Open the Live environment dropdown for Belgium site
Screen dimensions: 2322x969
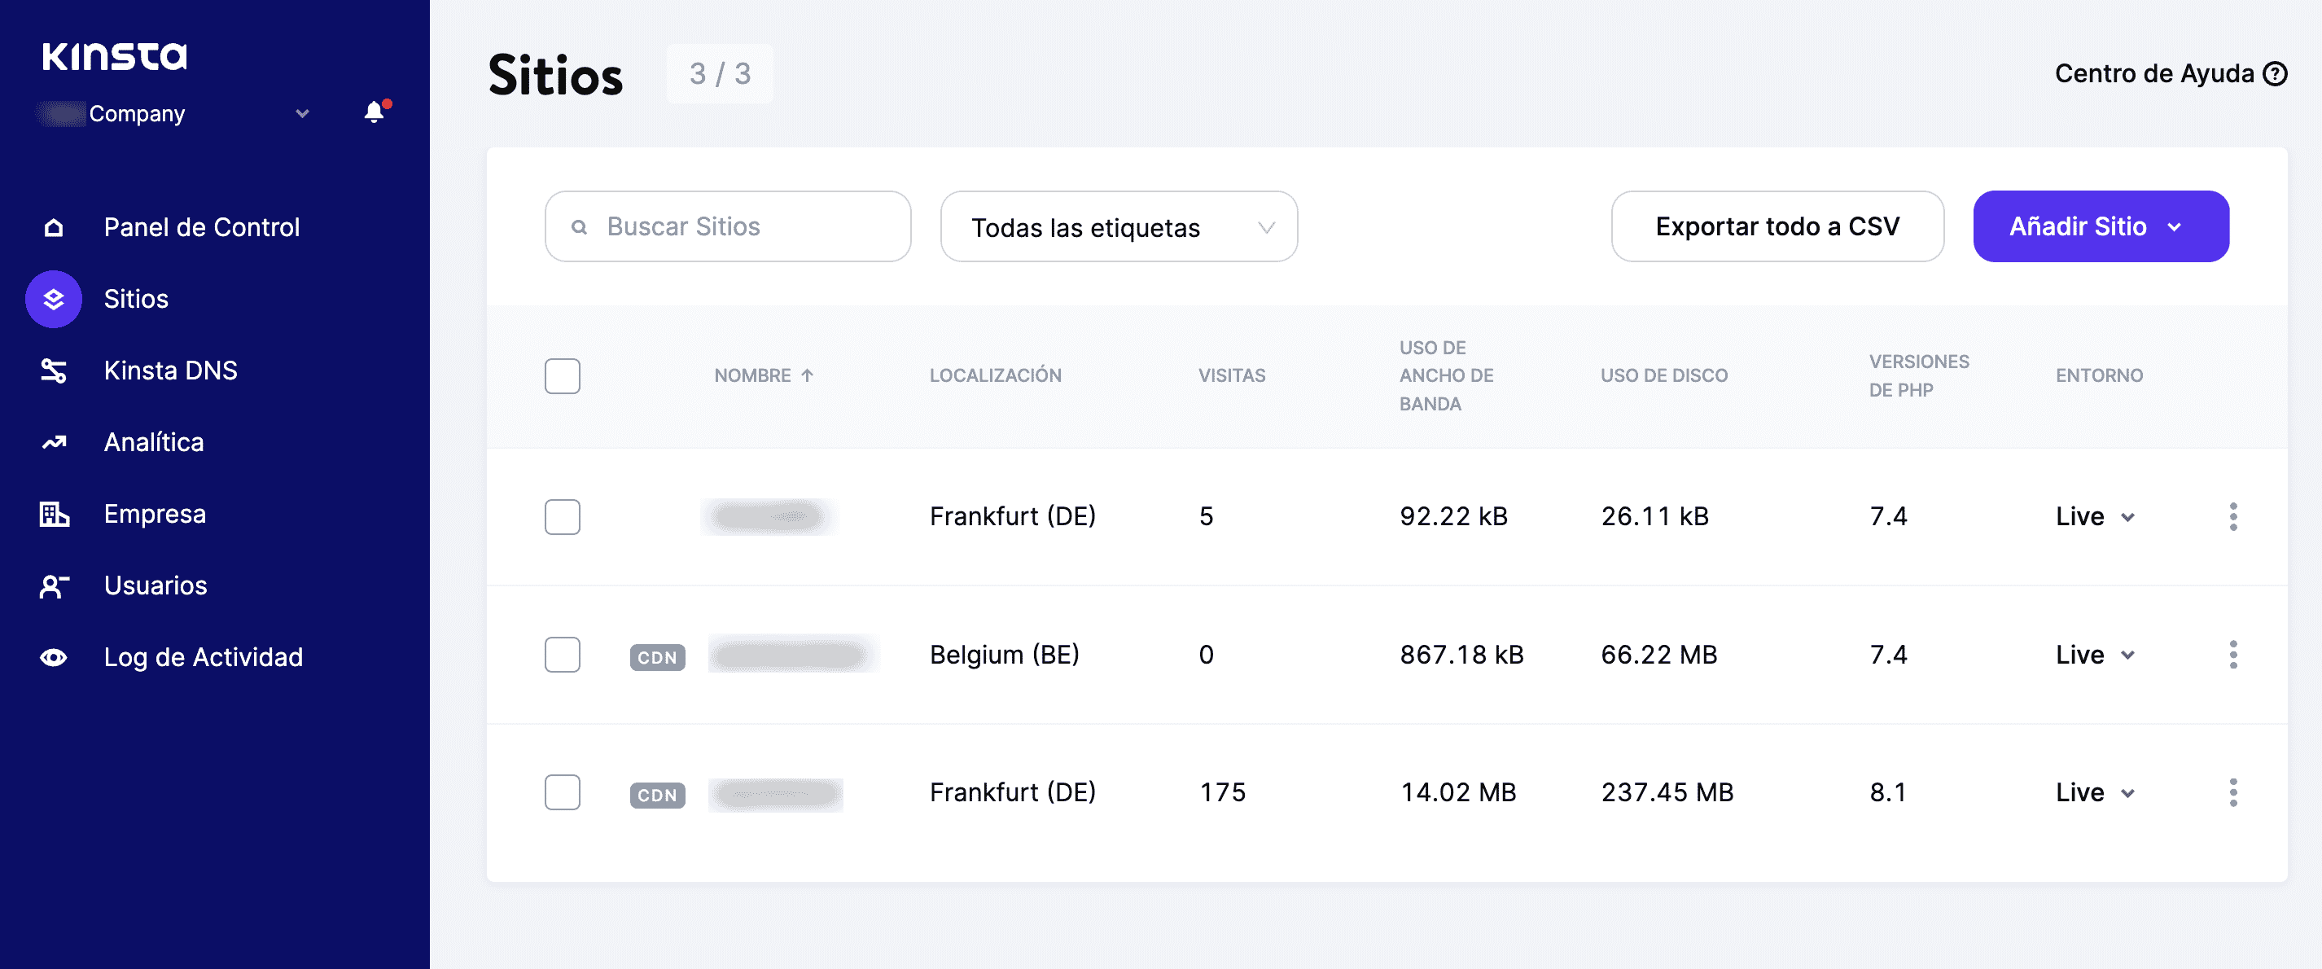tap(2095, 655)
